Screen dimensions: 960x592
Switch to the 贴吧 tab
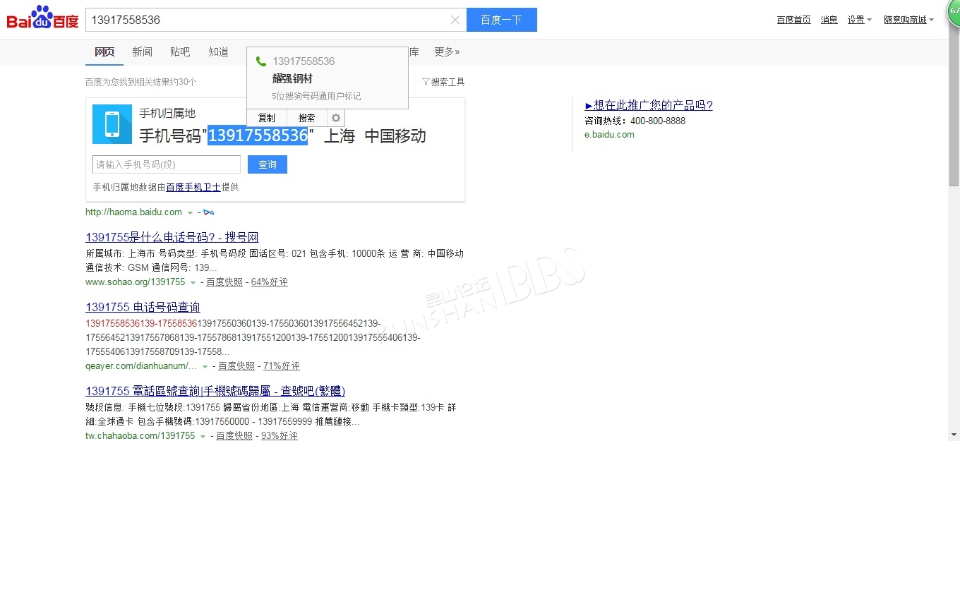(x=180, y=52)
